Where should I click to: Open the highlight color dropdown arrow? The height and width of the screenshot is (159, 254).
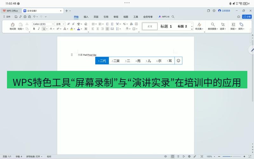(74, 29)
